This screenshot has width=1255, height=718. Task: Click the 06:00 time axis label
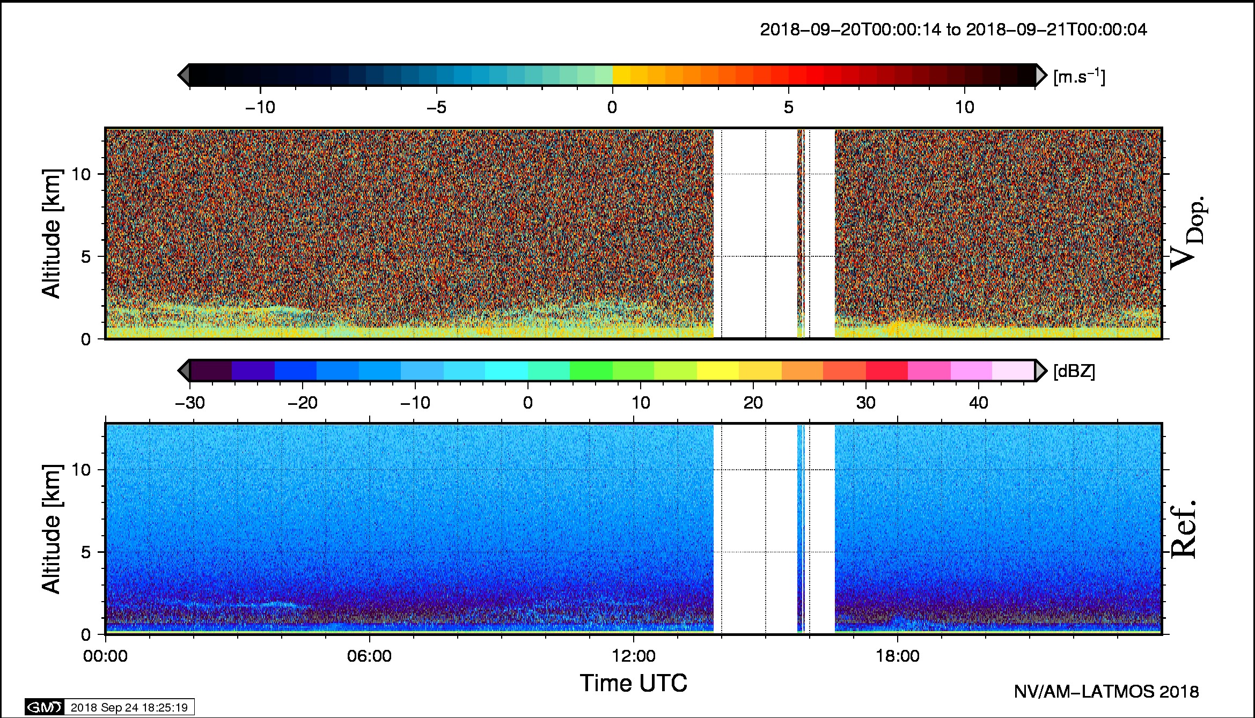(x=369, y=656)
